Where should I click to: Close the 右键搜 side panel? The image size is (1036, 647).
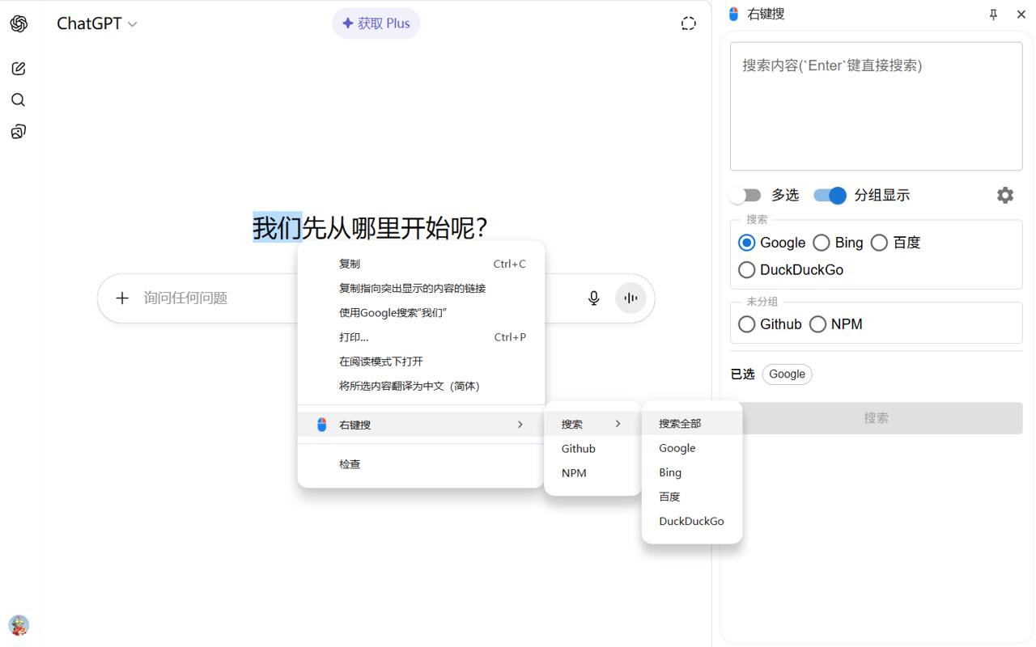[x=1021, y=15]
